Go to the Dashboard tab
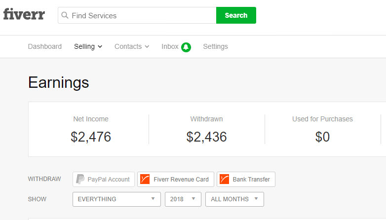 (45, 47)
